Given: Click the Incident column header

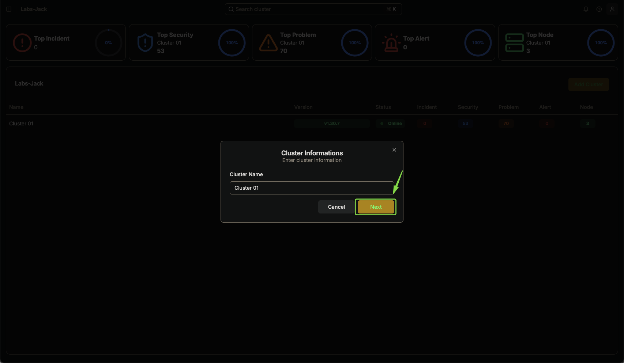Looking at the screenshot, I should click(x=427, y=107).
